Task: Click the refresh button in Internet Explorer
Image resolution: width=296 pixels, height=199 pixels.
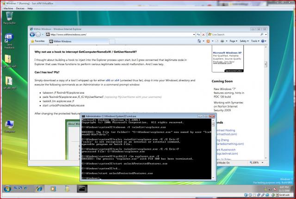Action: click(x=198, y=35)
